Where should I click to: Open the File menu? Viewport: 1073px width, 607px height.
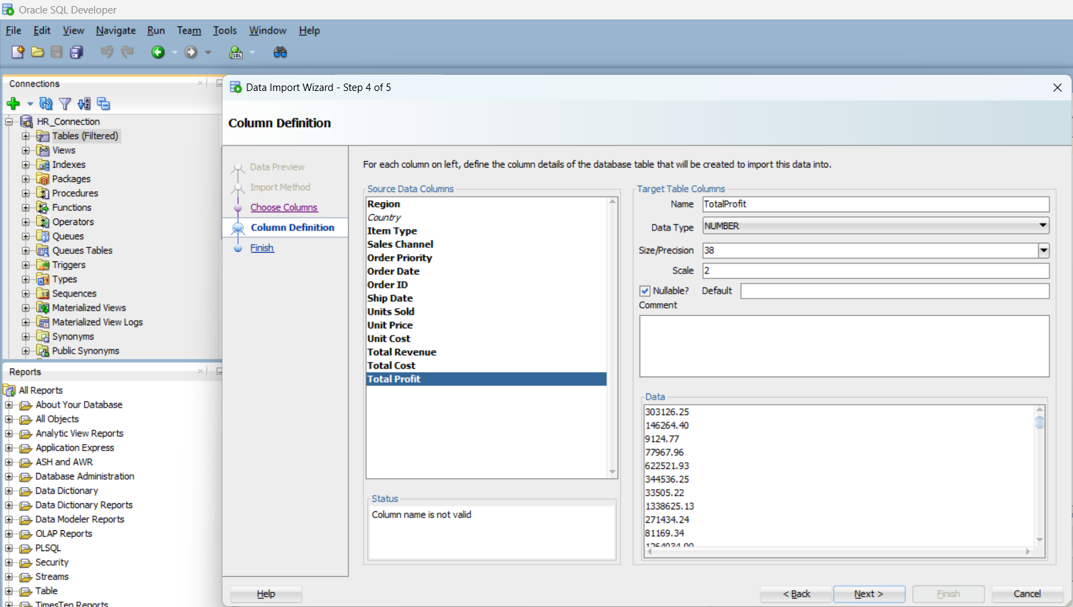pos(13,30)
